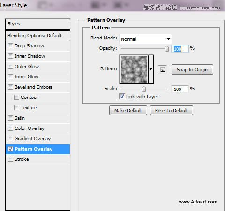Enable the Stroke effect checkbox
Viewport: 225px width, 211px height.
coord(10,159)
